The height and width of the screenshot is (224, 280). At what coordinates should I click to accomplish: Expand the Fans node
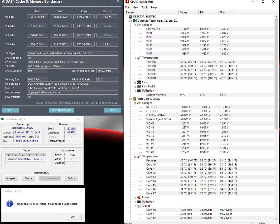pyautogui.click(x=135, y=83)
